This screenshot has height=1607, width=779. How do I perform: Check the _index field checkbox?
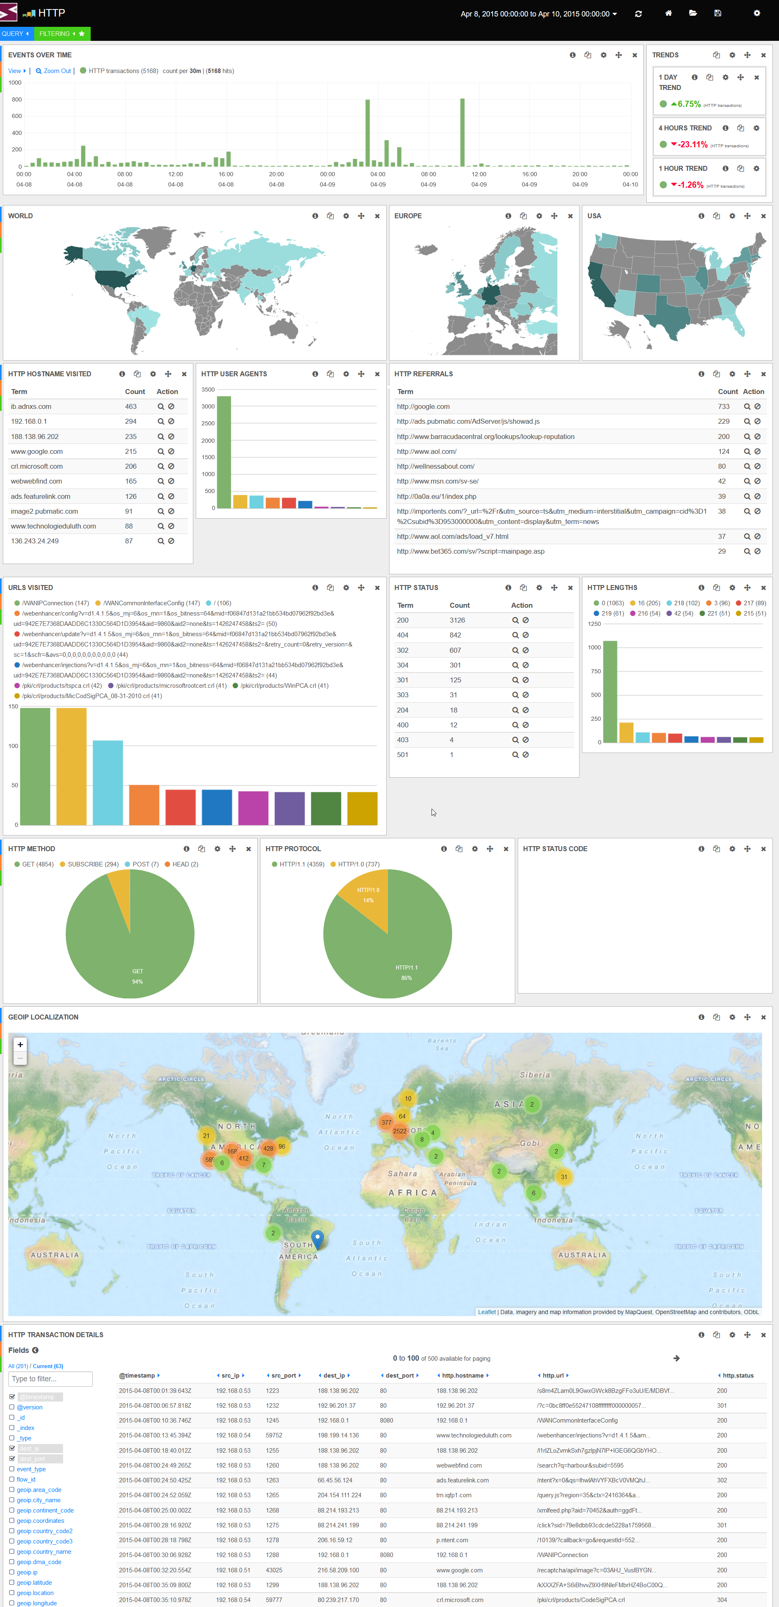12,1428
